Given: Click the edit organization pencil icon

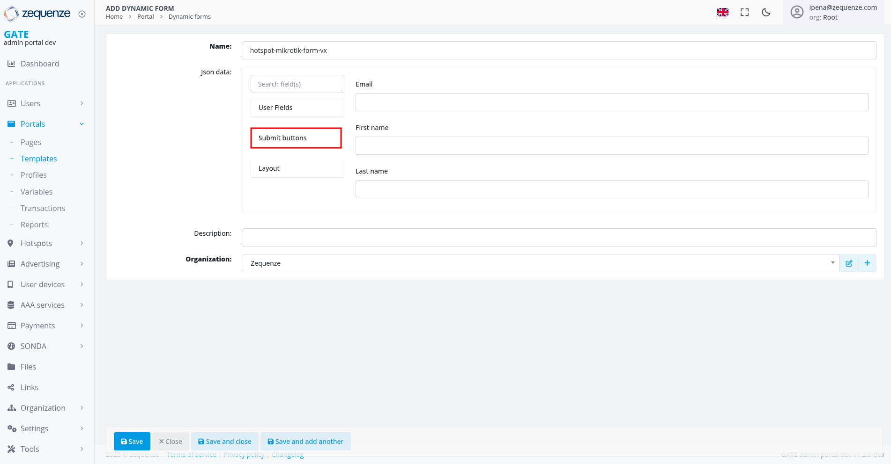Looking at the screenshot, I should tap(849, 263).
